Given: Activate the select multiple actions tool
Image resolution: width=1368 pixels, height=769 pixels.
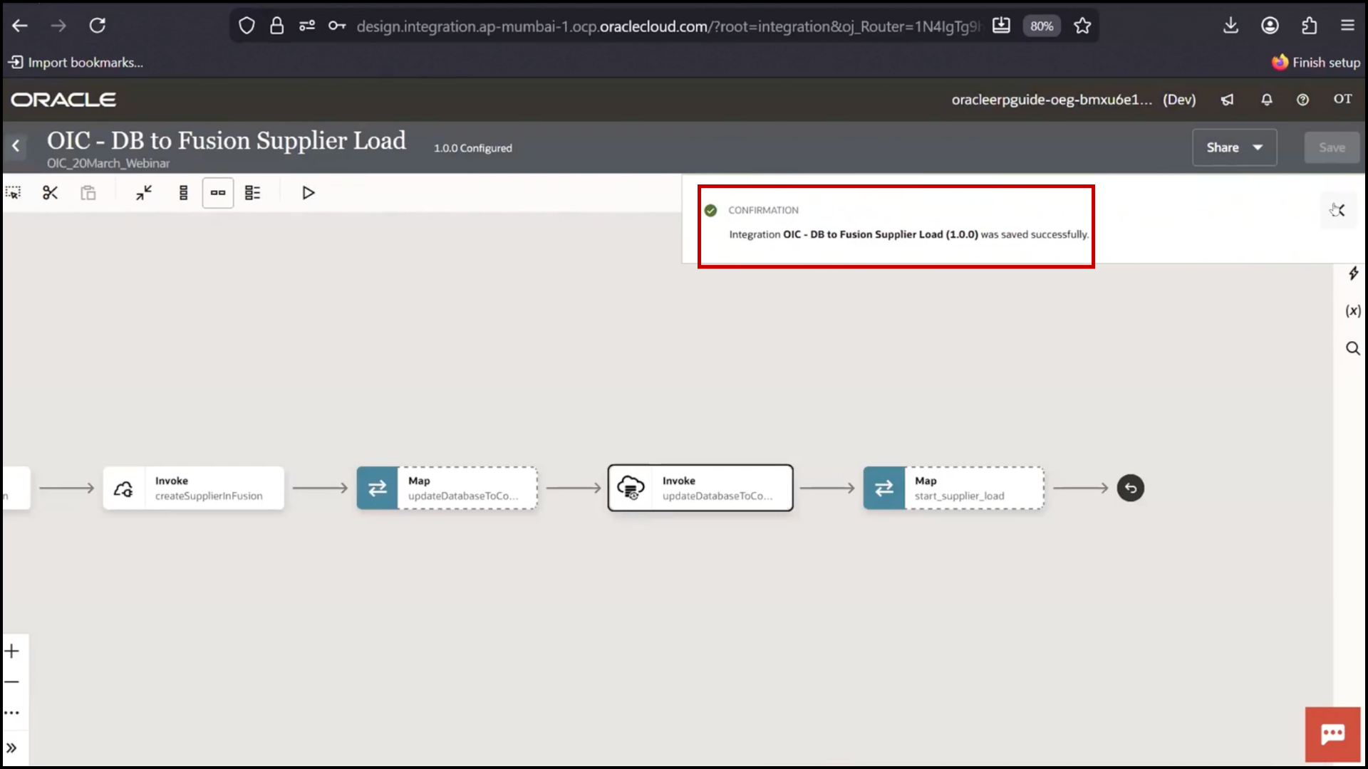Looking at the screenshot, I should point(14,193).
